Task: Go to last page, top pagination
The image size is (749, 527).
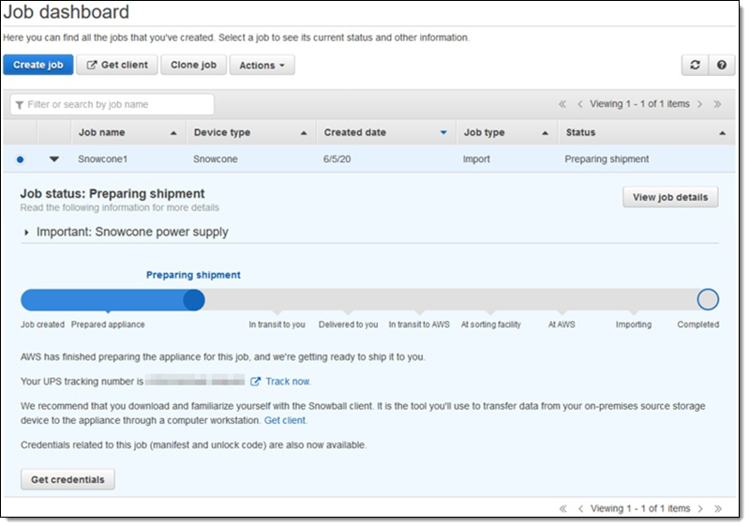Action: click(x=717, y=104)
